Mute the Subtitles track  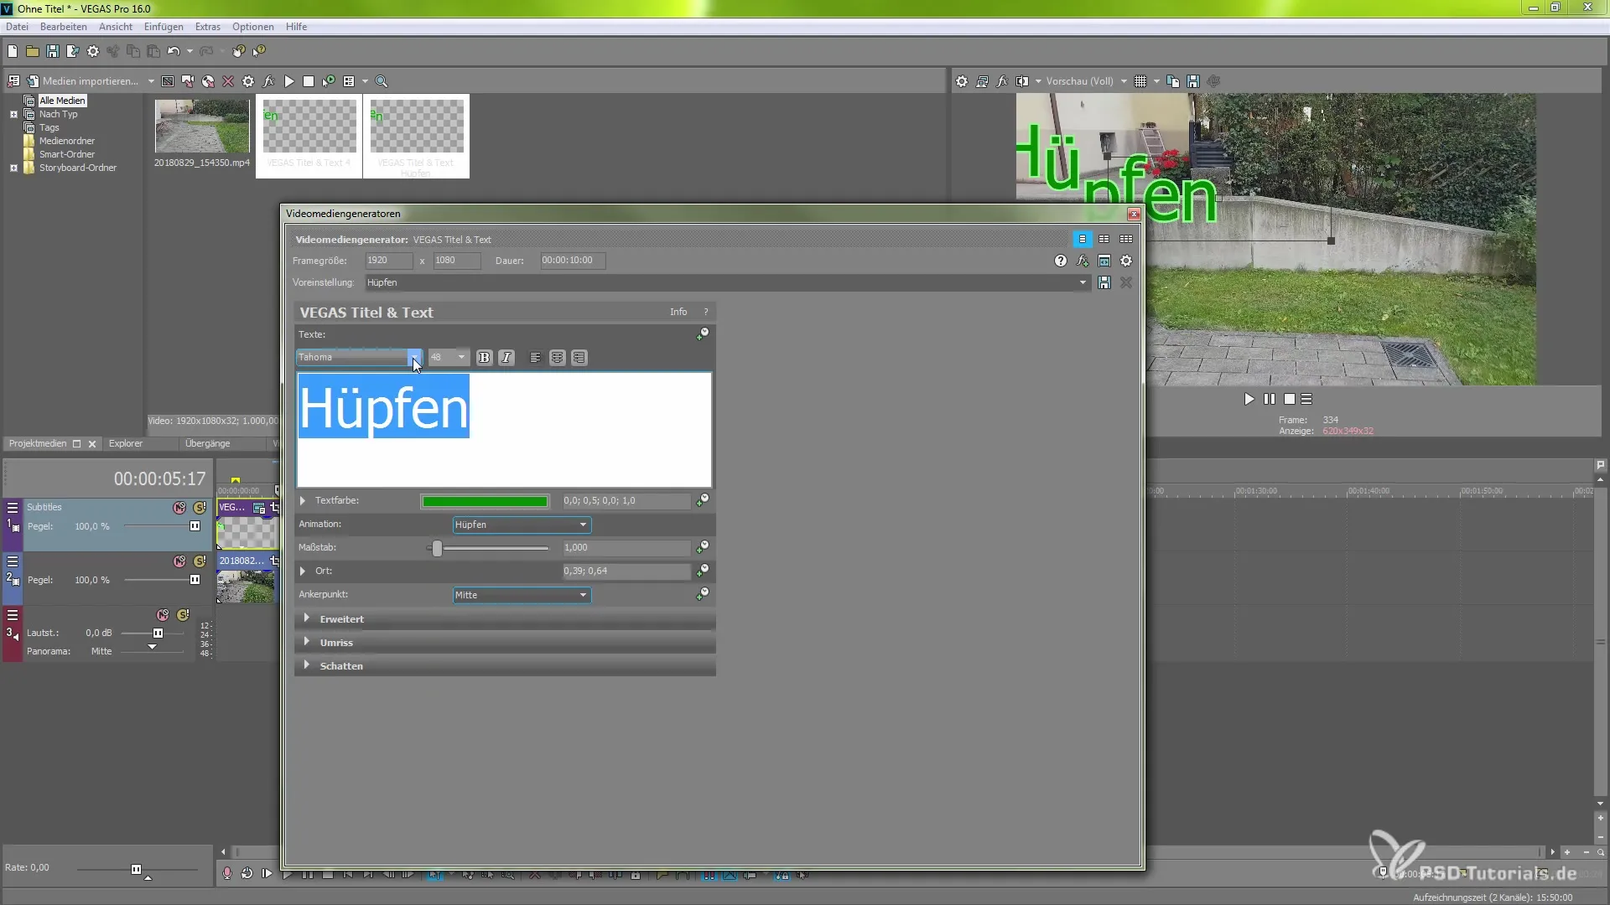click(179, 508)
